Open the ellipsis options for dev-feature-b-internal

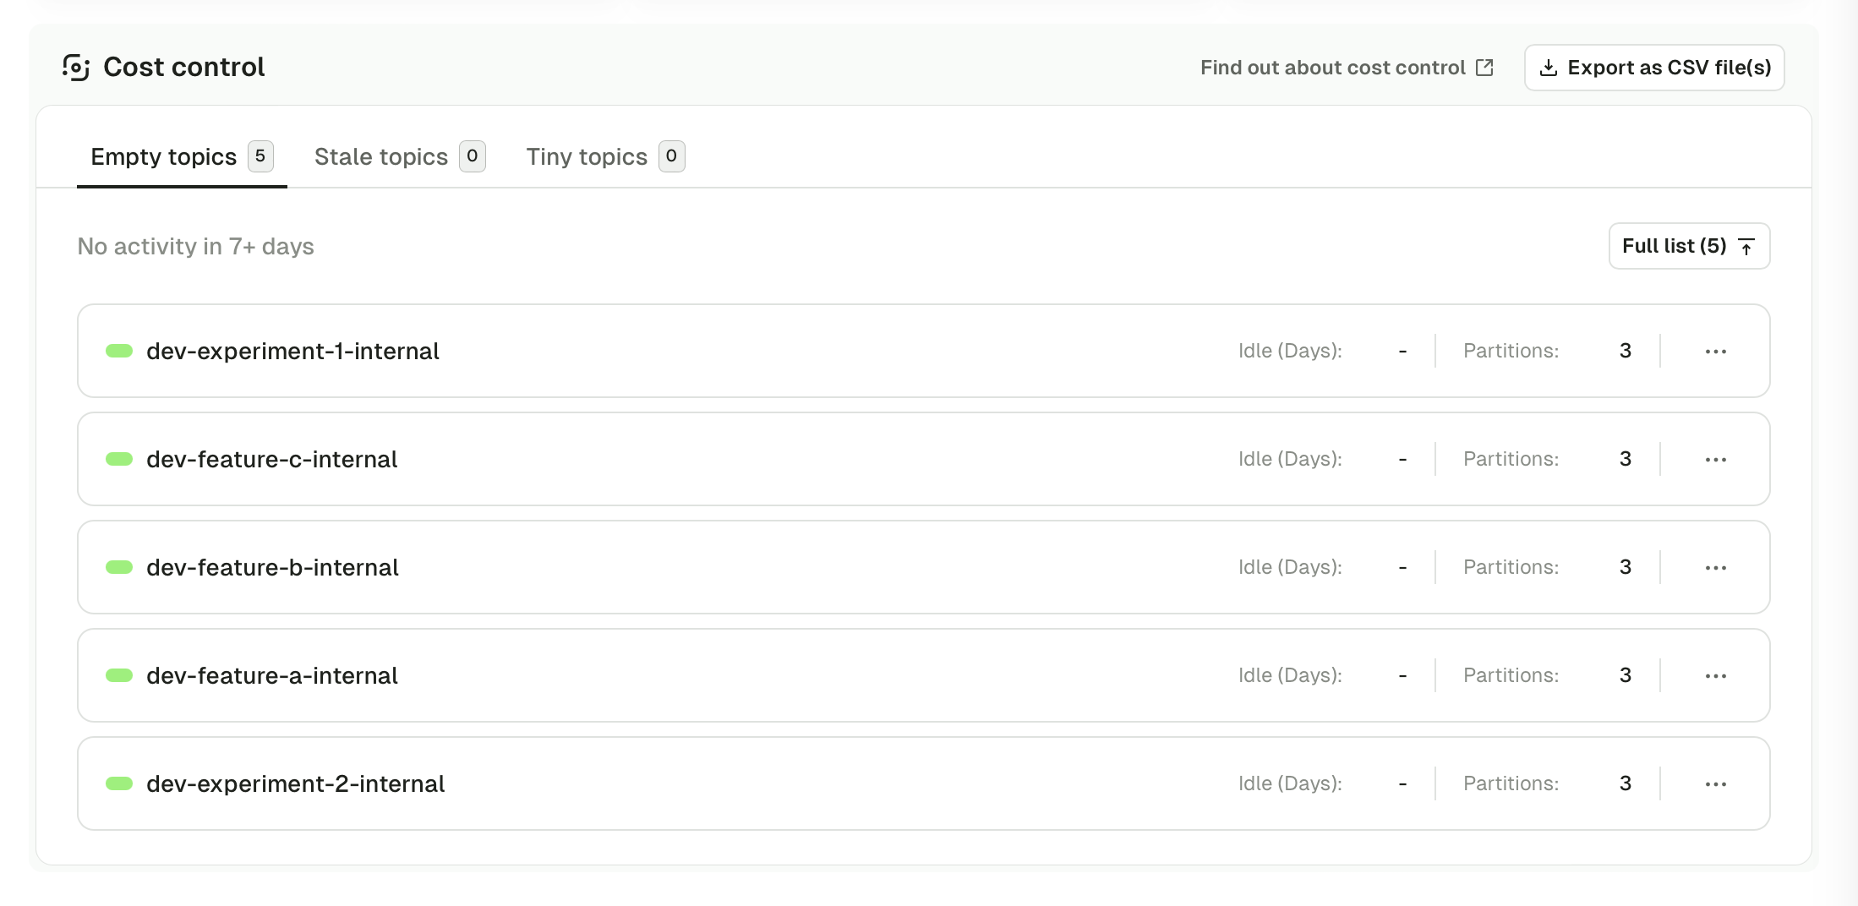1716,567
